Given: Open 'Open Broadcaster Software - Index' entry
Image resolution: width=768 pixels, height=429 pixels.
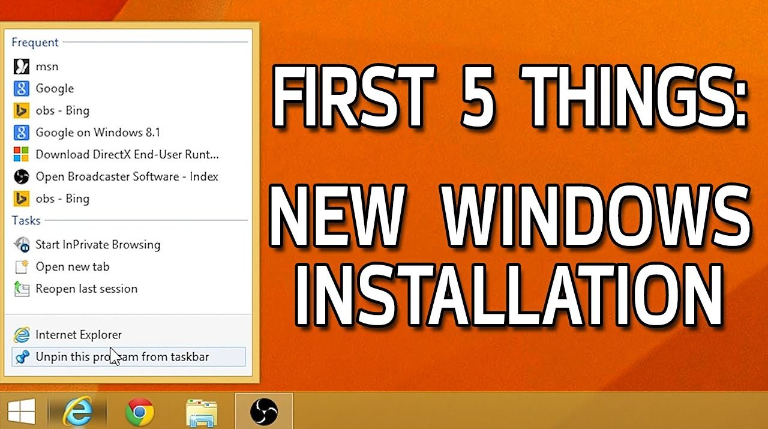Looking at the screenshot, I should pyautogui.click(x=126, y=176).
